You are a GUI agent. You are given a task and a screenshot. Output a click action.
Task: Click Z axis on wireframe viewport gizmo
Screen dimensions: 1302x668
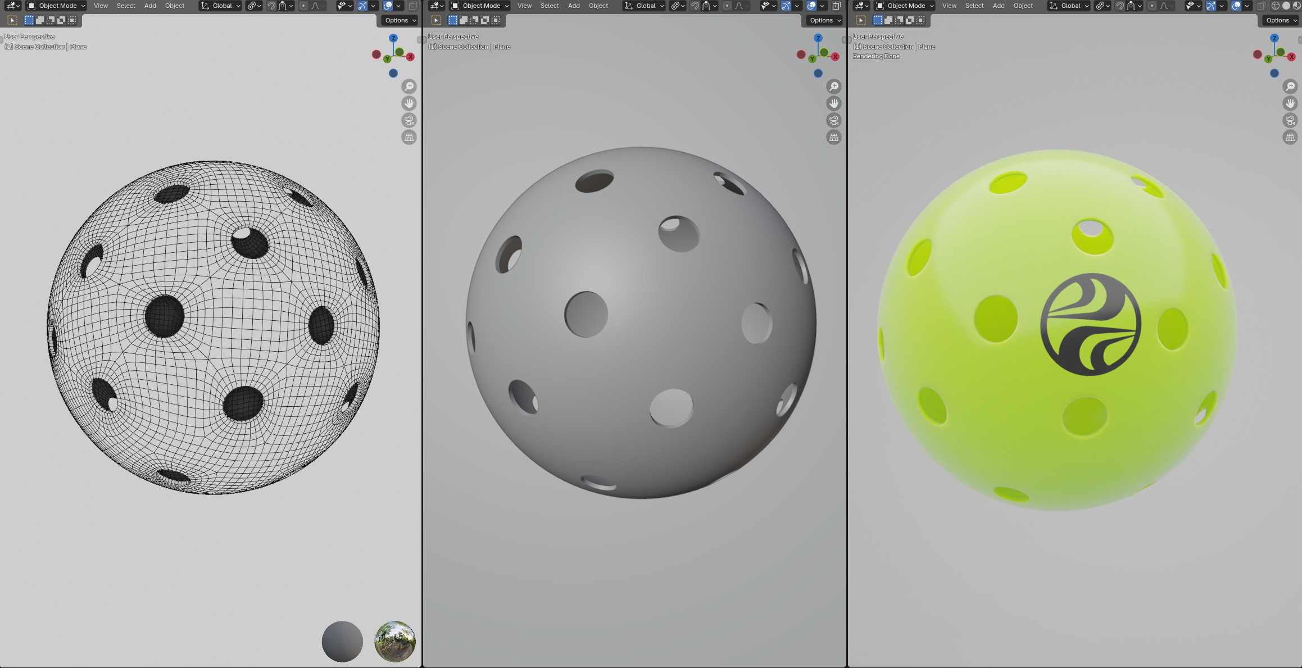393,38
